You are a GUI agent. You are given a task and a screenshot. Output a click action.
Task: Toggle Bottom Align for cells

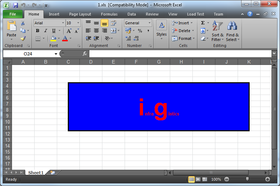point(105,23)
